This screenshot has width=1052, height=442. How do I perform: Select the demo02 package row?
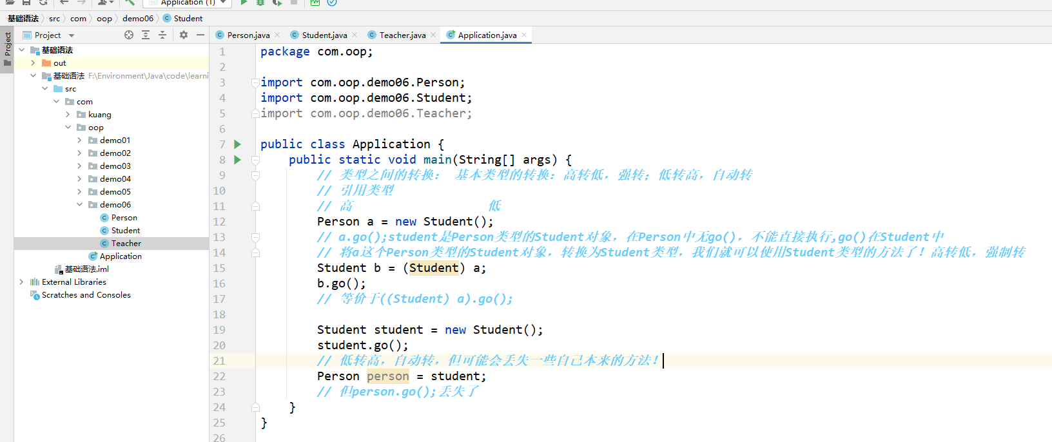point(111,153)
